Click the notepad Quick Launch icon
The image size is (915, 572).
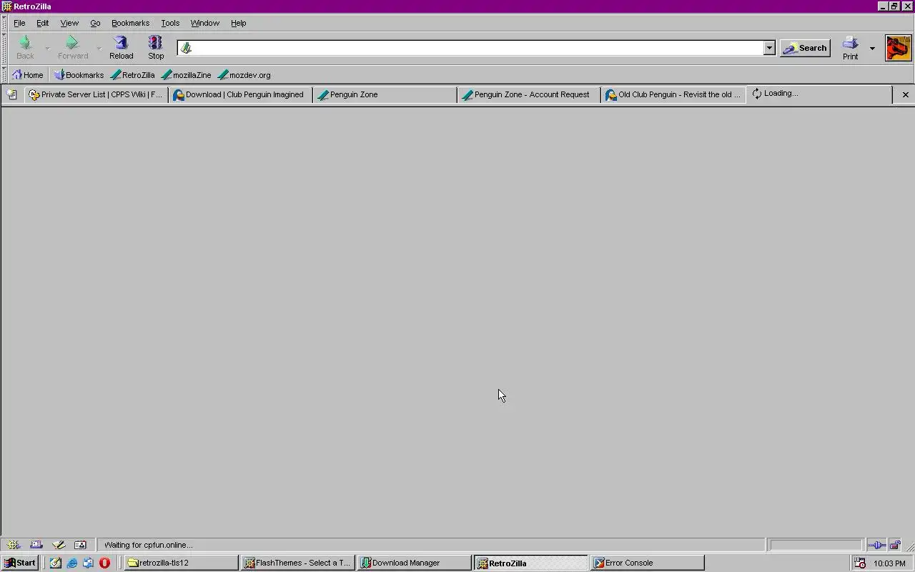(x=56, y=563)
